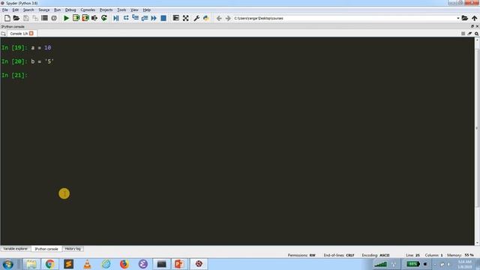Open the File menu
This screenshot has height=270, width=480.
pos(5,10)
